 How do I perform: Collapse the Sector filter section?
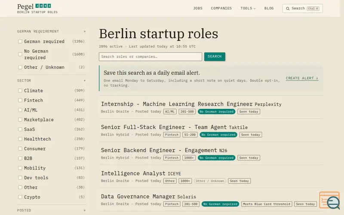(84, 80)
